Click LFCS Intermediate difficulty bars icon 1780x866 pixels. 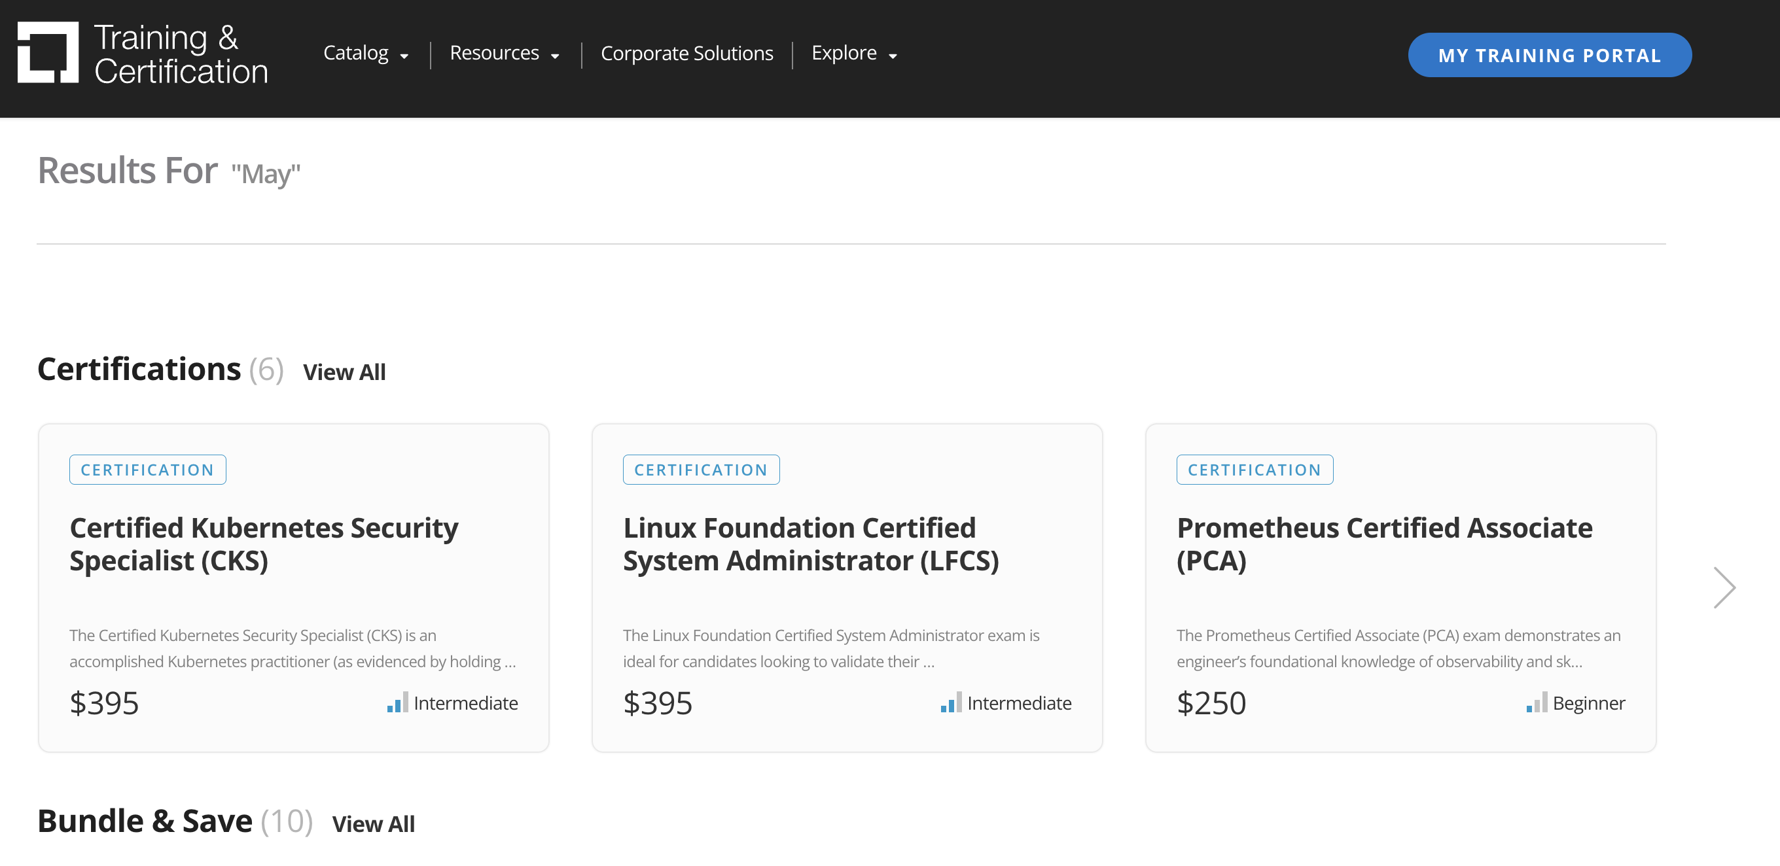pyautogui.click(x=951, y=702)
